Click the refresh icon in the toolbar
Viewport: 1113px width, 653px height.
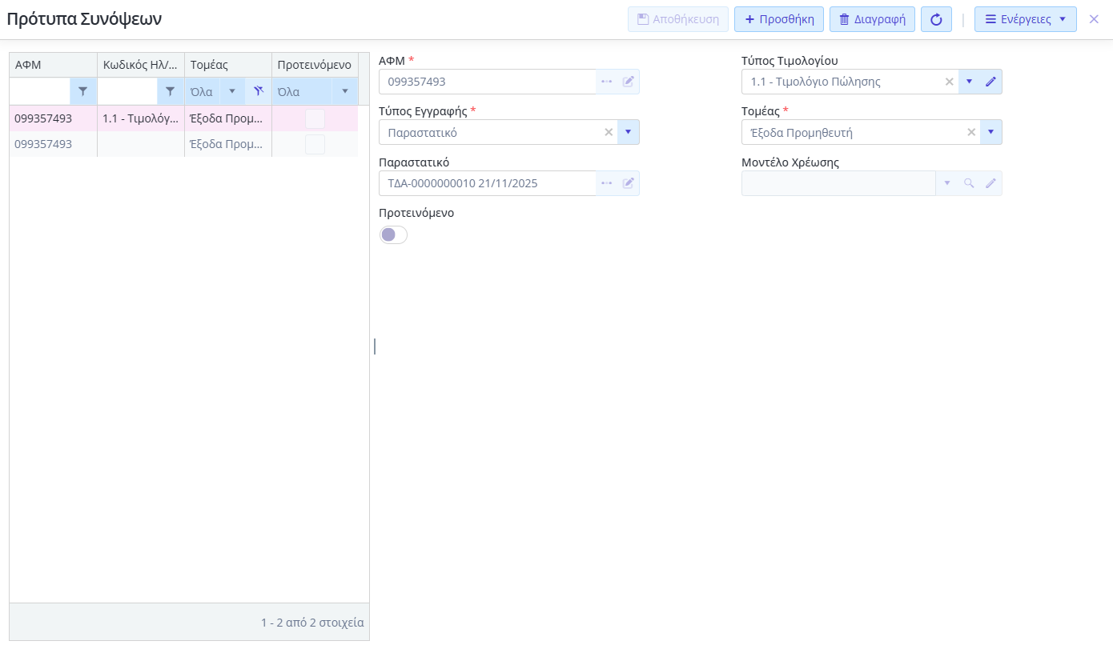pyautogui.click(x=936, y=19)
